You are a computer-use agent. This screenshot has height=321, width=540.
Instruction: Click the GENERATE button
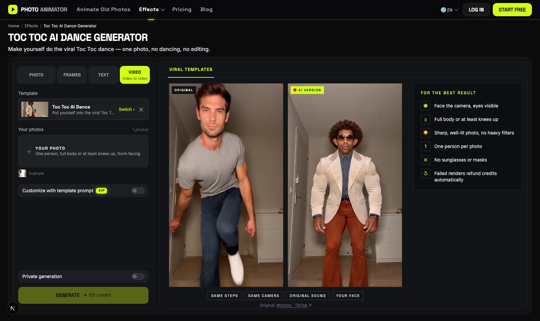83,295
